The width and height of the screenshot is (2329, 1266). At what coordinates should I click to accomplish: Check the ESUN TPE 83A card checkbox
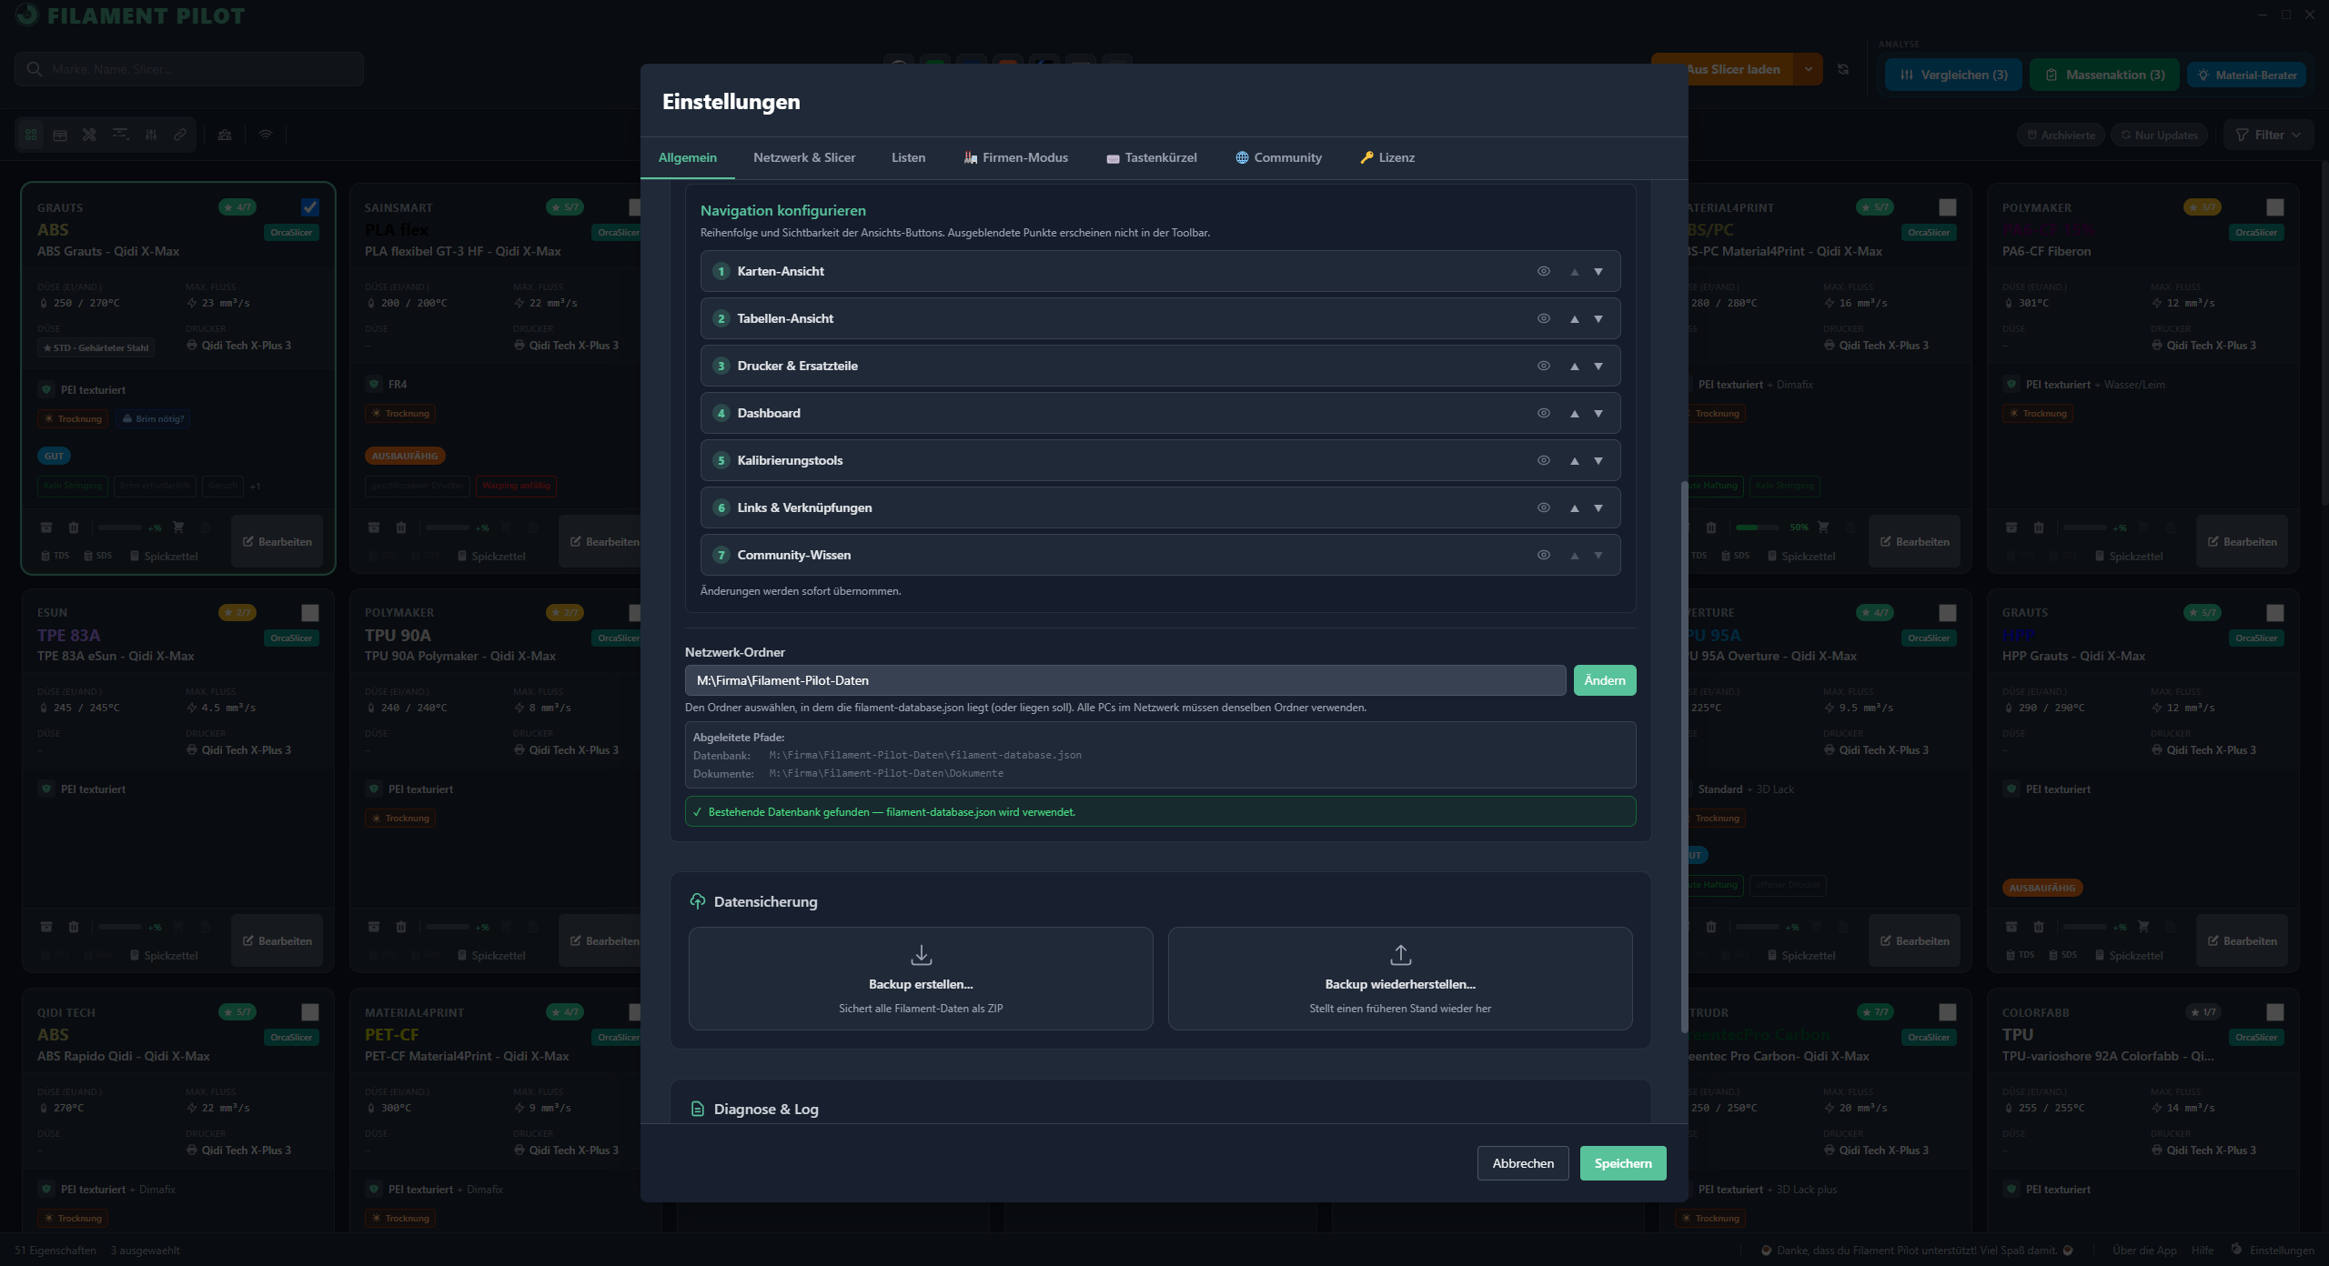tap(310, 613)
